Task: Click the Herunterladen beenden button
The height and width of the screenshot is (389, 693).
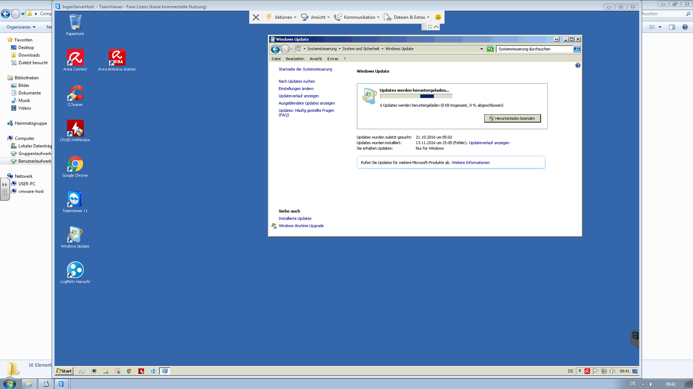Action: point(512,118)
